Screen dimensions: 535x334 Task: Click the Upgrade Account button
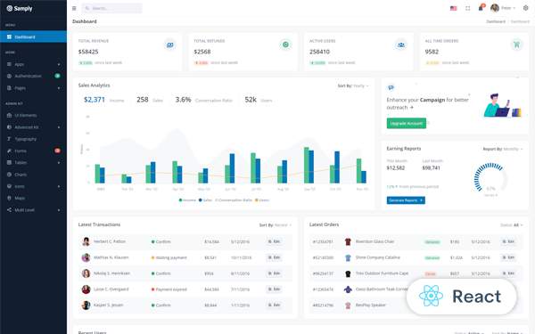pos(407,124)
